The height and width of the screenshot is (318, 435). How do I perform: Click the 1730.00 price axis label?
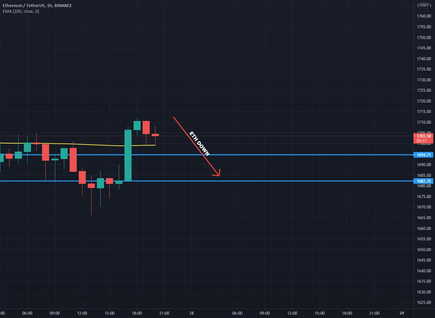[x=424, y=80]
